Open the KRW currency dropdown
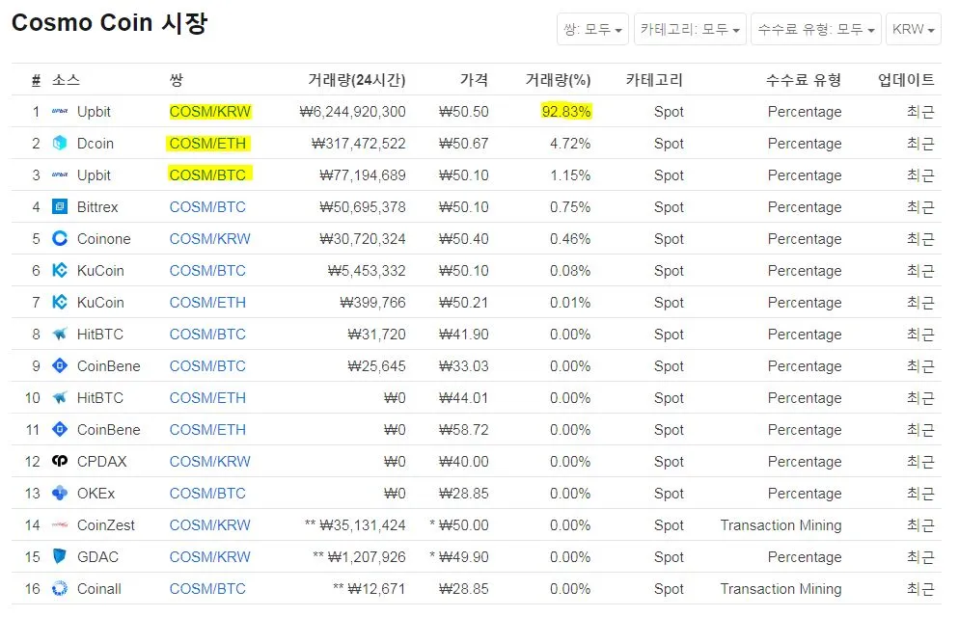Viewport: 959px width, 617px height. click(913, 29)
